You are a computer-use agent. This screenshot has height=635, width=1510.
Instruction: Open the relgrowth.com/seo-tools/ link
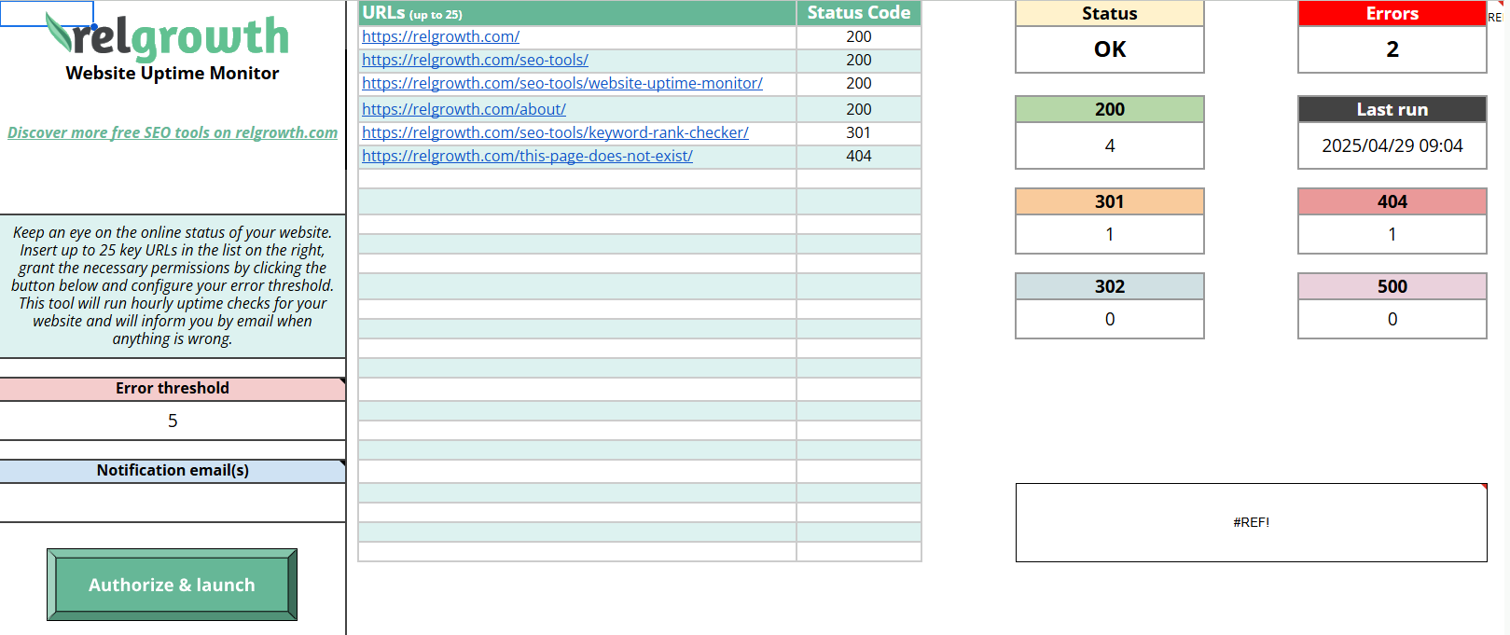point(475,60)
